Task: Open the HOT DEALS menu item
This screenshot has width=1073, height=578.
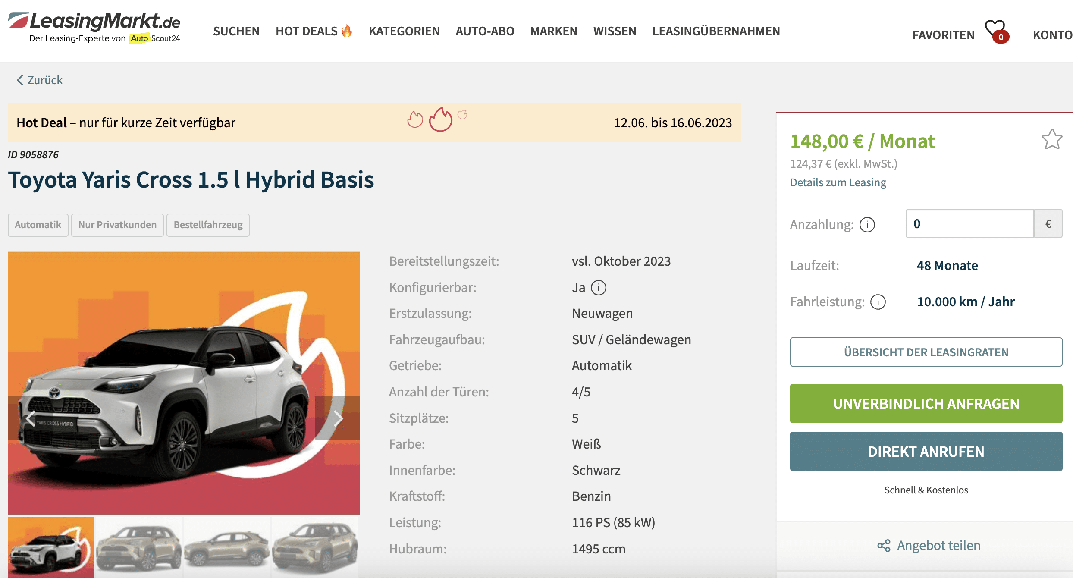Action: click(314, 31)
